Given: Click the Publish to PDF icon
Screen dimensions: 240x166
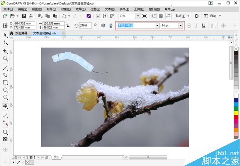Looking at the screenshot, I should [x=112, y=16].
